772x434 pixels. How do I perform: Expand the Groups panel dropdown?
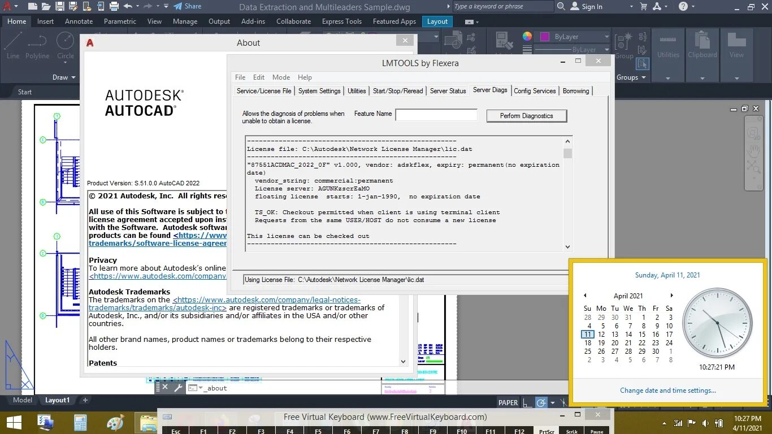point(631,77)
